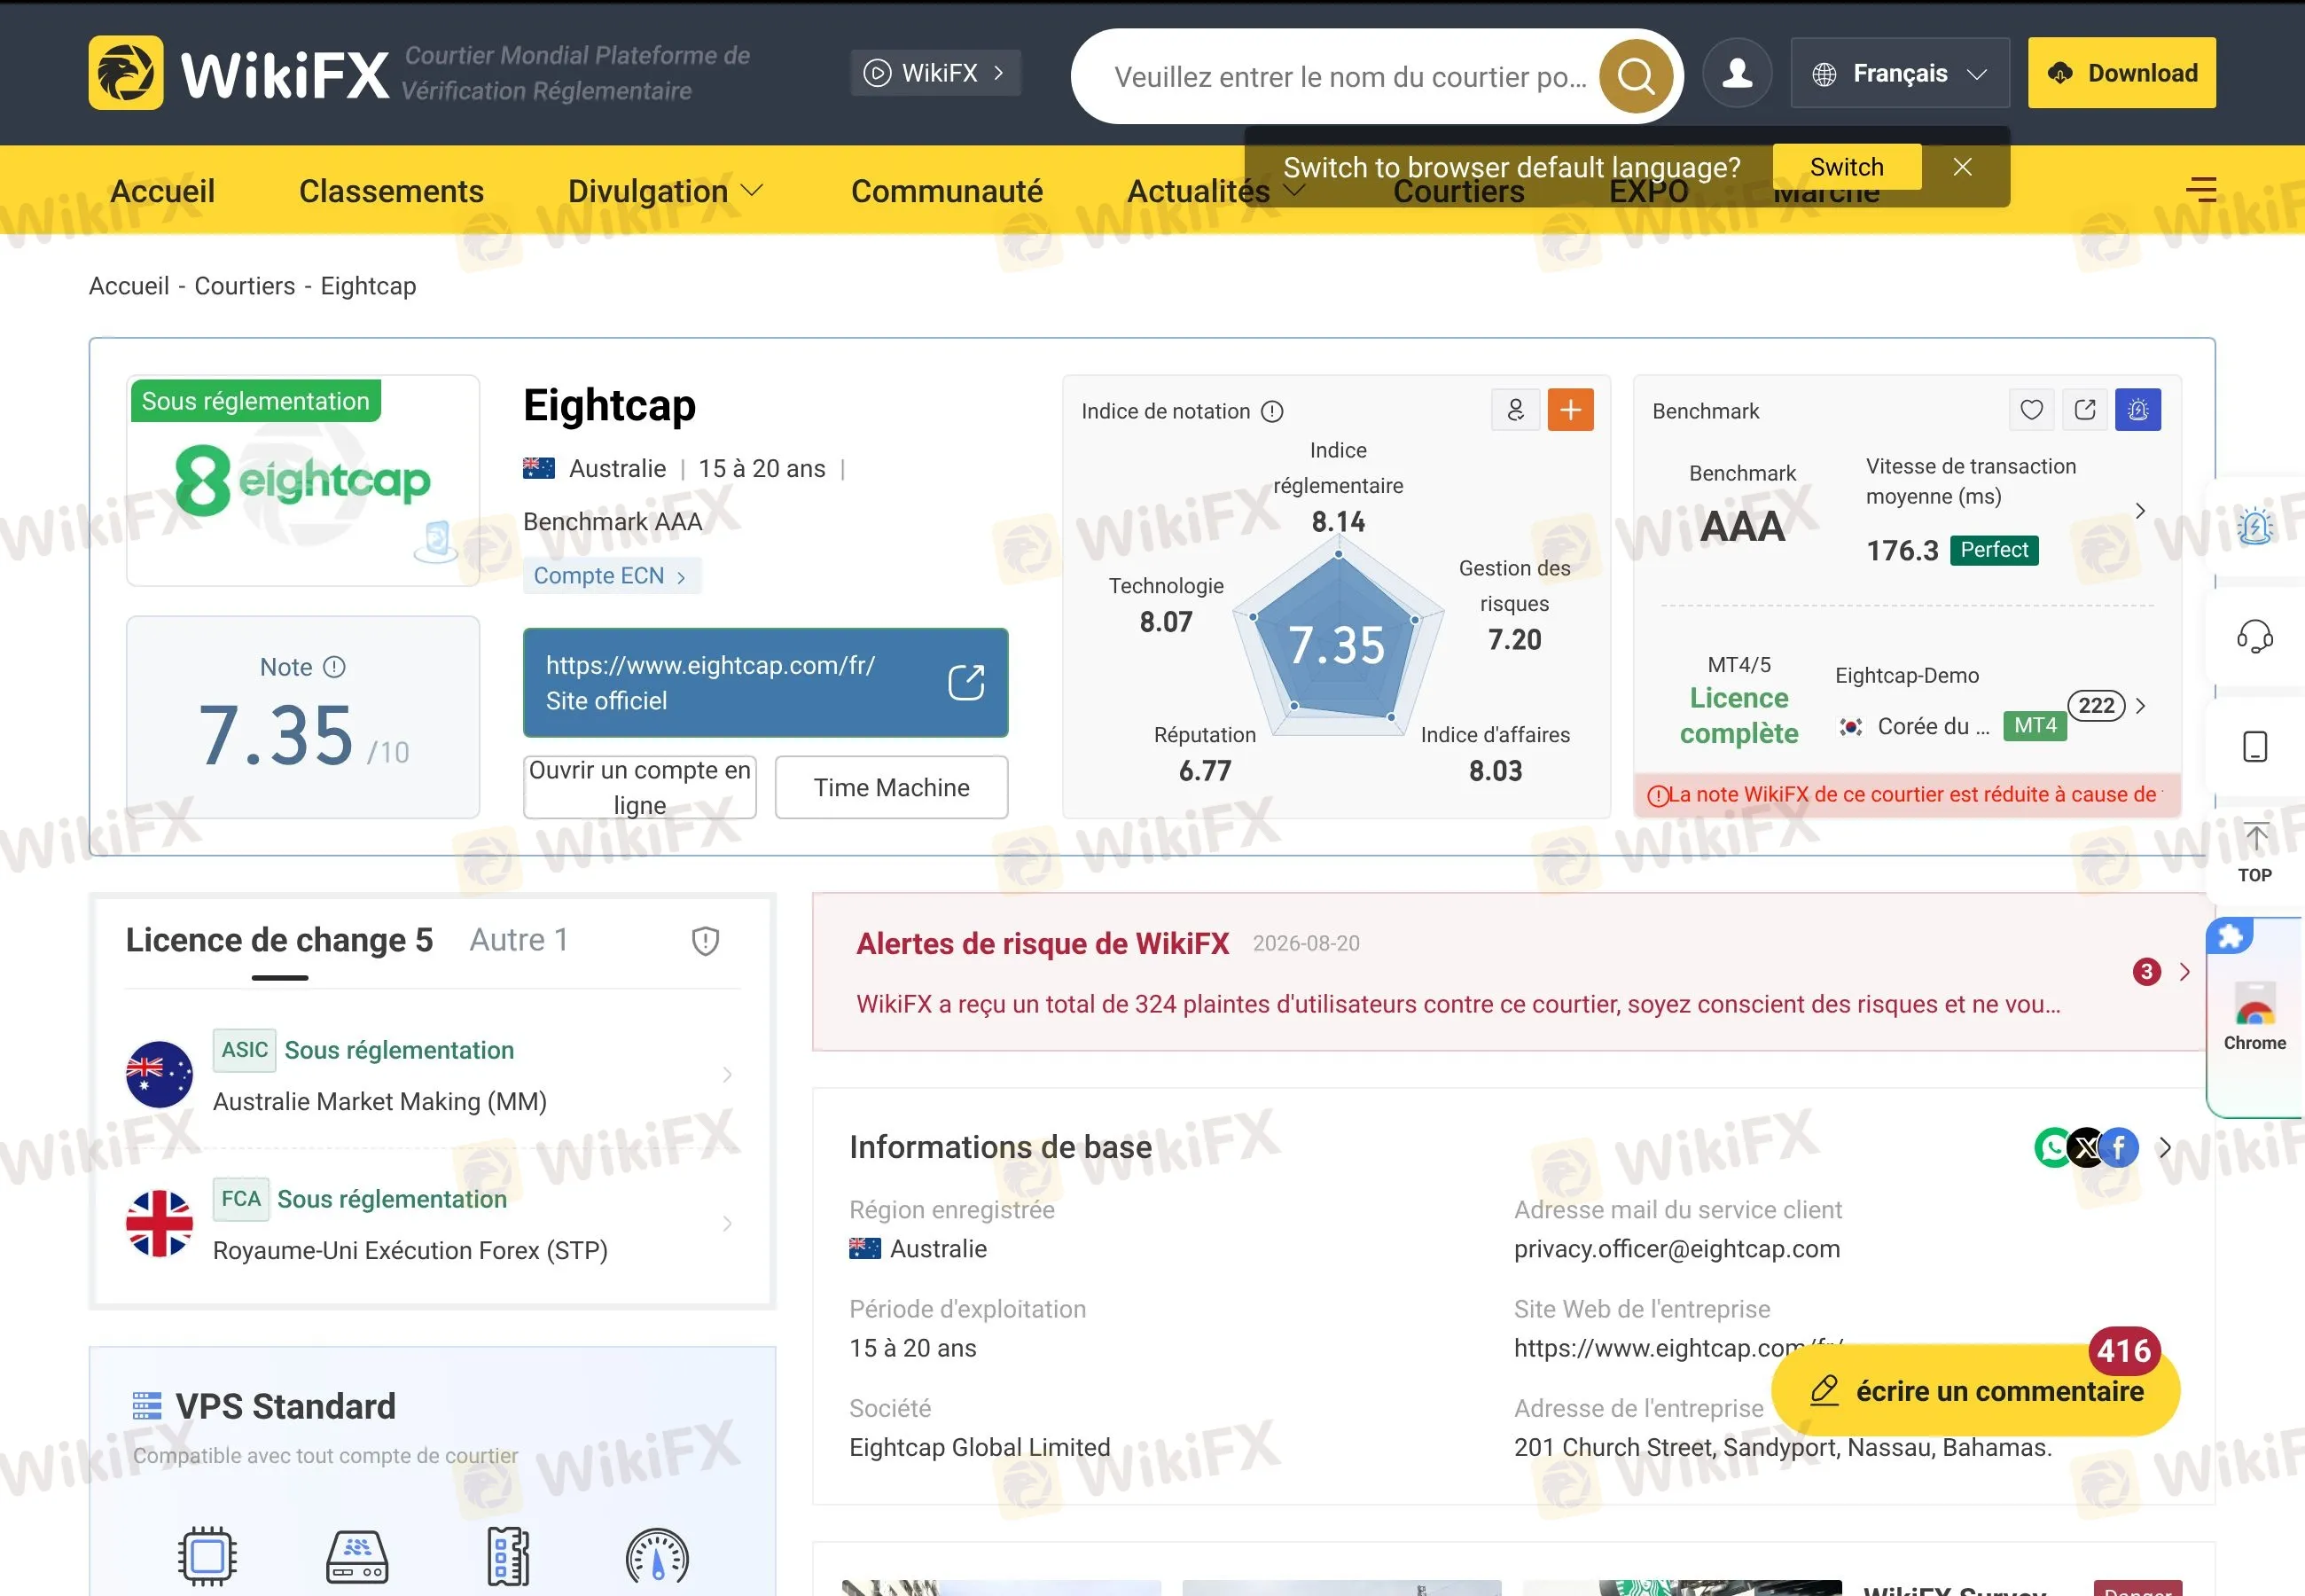Click the écrire un commentaire button
The image size is (2305, 1596).
tap(1976, 1390)
